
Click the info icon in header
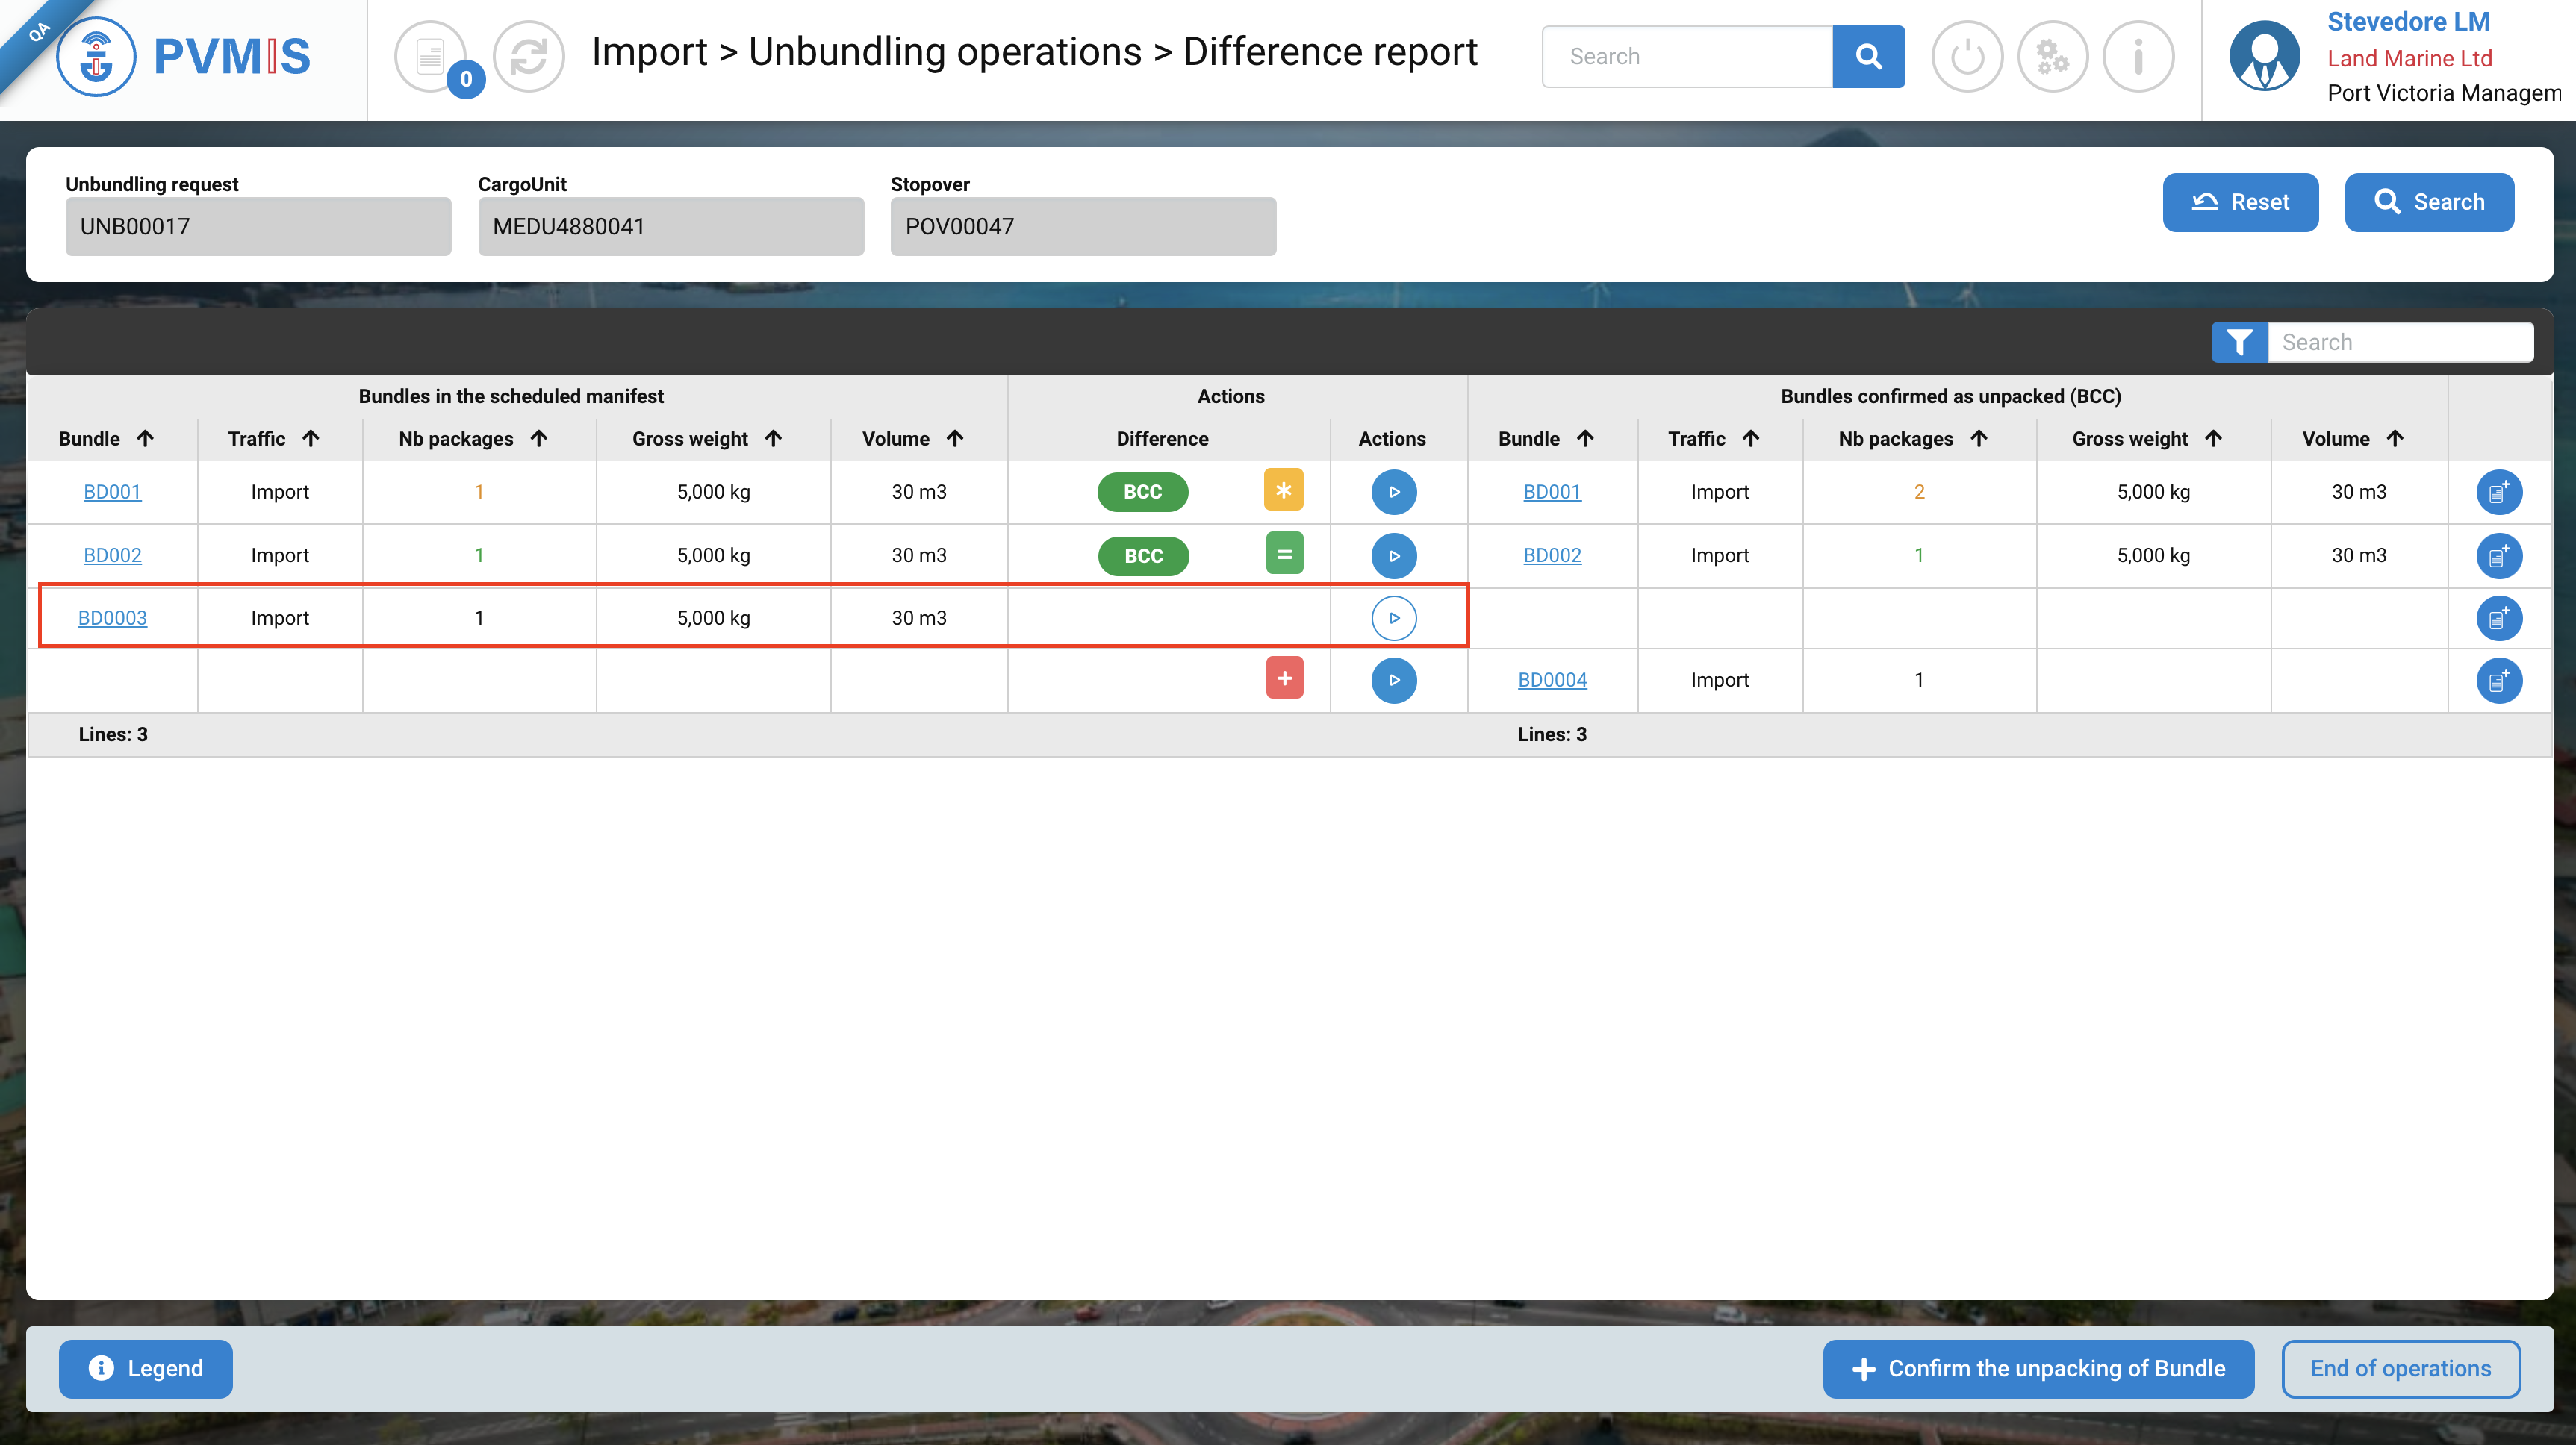[x=2138, y=57]
